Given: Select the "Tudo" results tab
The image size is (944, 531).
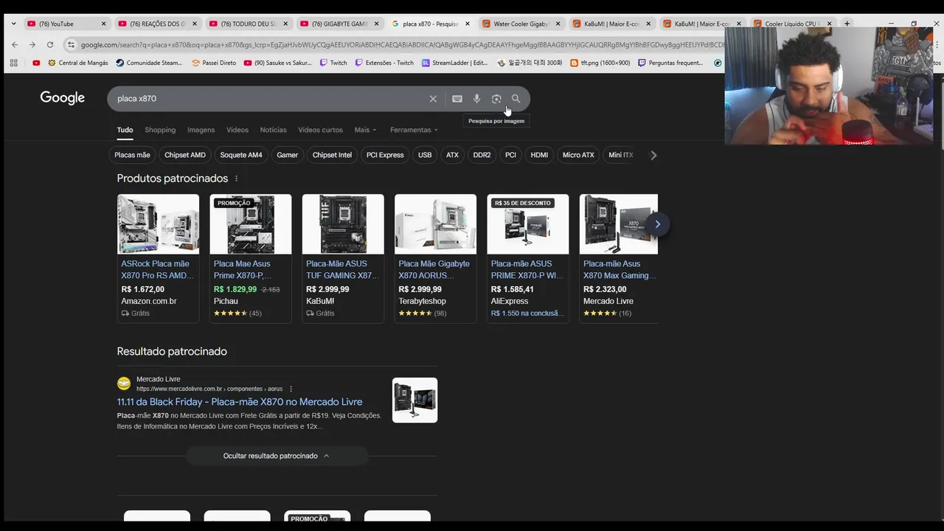Looking at the screenshot, I should (x=125, y=130).
